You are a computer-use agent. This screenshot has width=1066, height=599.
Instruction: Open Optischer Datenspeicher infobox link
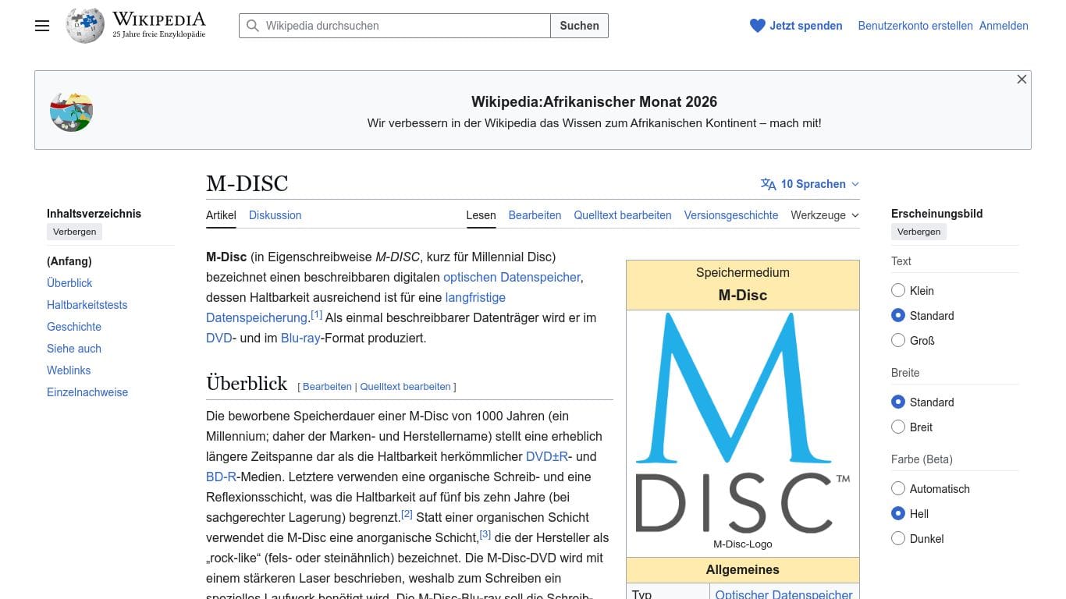pos(784,594)
